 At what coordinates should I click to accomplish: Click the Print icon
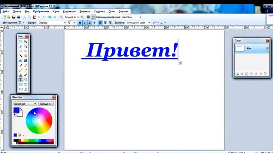(x=18, y=17)
